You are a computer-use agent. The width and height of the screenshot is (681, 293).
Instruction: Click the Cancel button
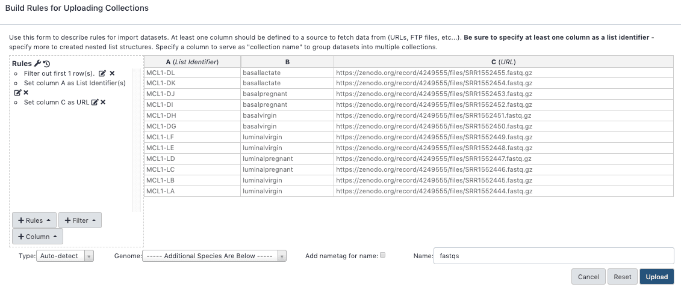(588, 277)
